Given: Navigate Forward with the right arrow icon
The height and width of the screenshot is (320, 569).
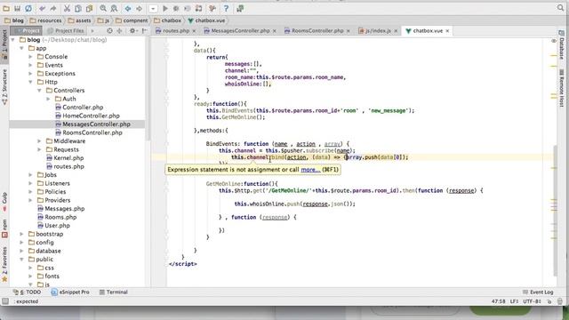Looking at the screenshot, I should tap(139, 8).
